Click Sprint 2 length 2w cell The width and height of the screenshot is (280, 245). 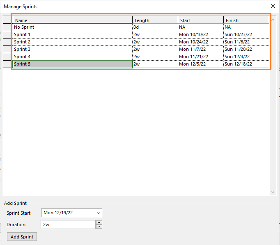tap(155, 42)
